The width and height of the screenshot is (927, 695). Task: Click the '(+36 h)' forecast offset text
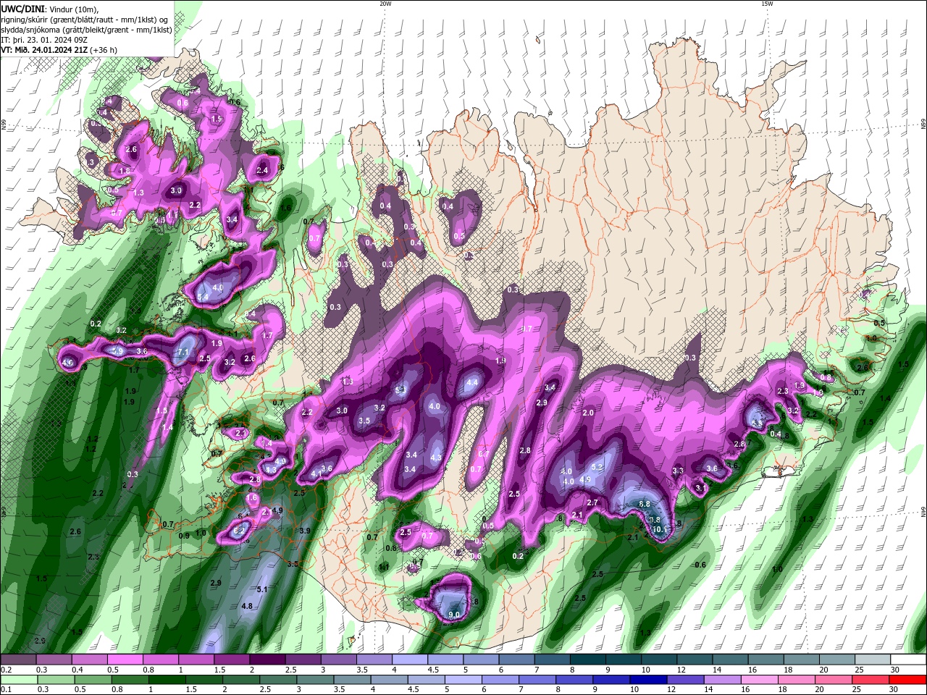click(x=104, y=49)
